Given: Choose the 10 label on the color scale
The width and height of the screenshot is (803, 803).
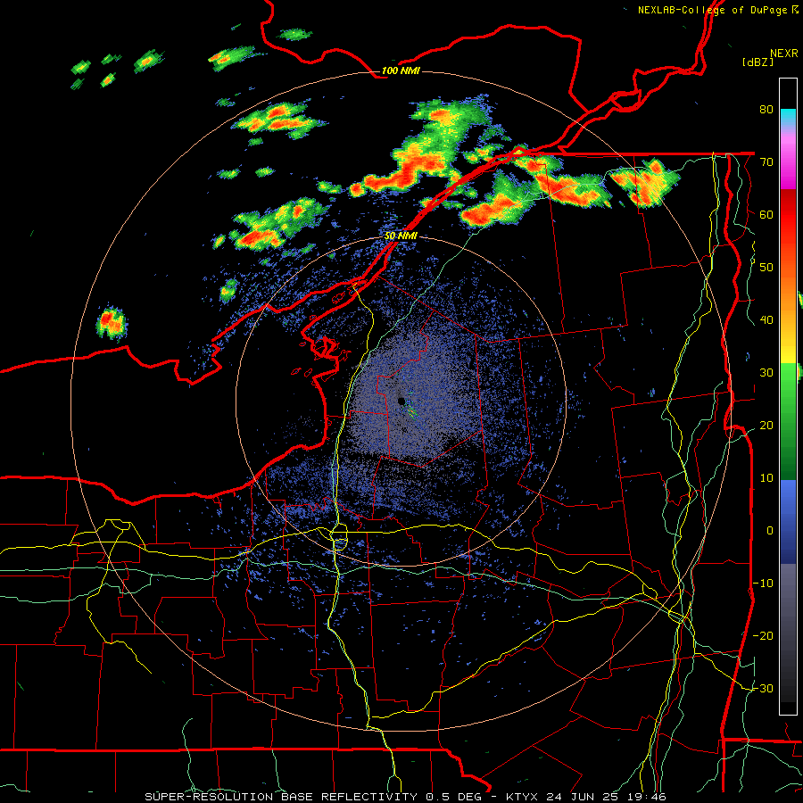Looking at the screenshot, I should pyautogui.click(x=766, y=478).
